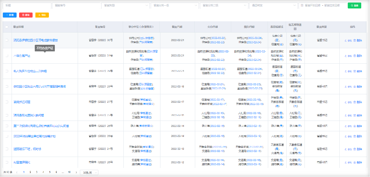Viewport: 370px width, 177px height.
Task: Toggle the select-all checkbox in table header
Action: pos(7,27)
